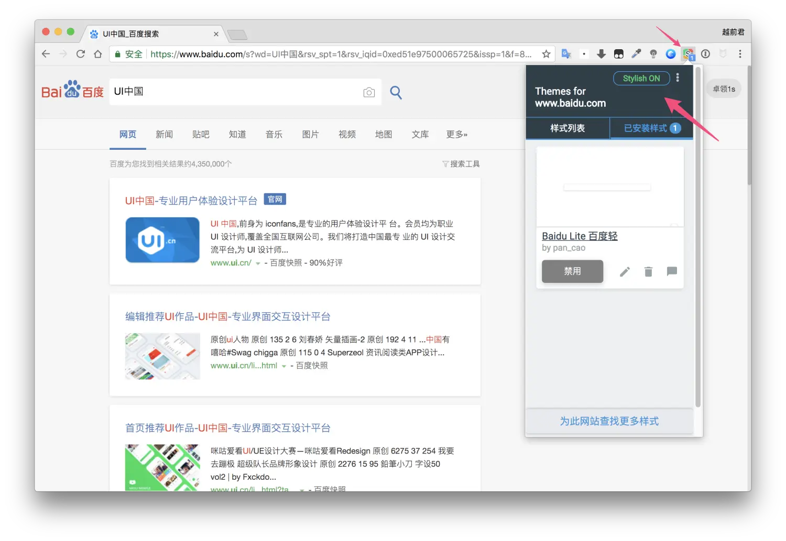Image resolution: width=786 pixels, height=541 pixels.
Task: View 百度快照 for first result
Action: pos(286,263)
